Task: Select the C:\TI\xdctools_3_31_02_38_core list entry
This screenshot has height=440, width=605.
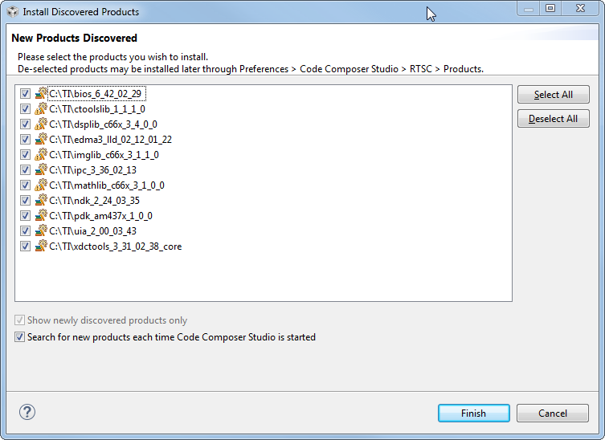Action: click(115, 246)
